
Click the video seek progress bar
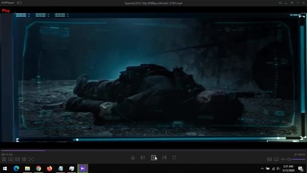(x=153, y=150)
